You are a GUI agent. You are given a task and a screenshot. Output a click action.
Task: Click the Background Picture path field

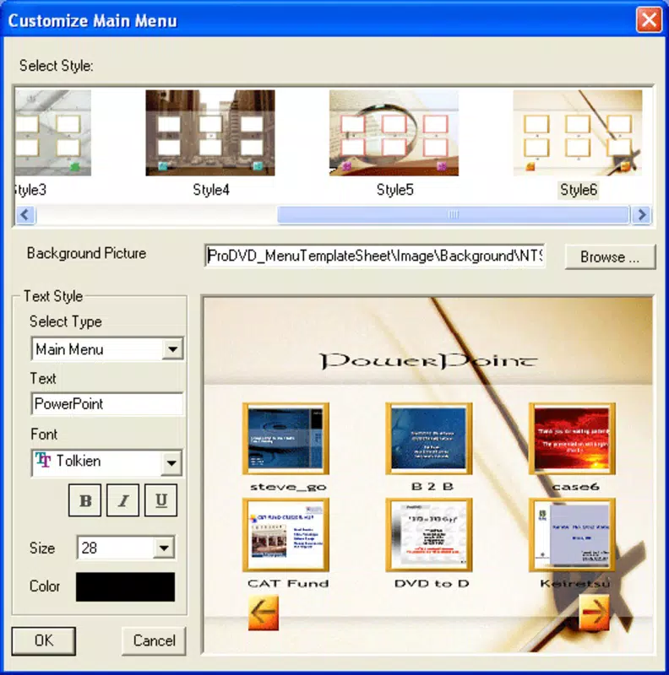[375, 256]
